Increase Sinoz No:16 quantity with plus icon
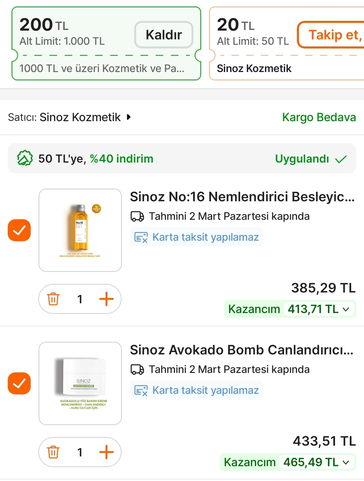Image resolution: width=364 pixels, height=481 pixels. click(106, 299)
